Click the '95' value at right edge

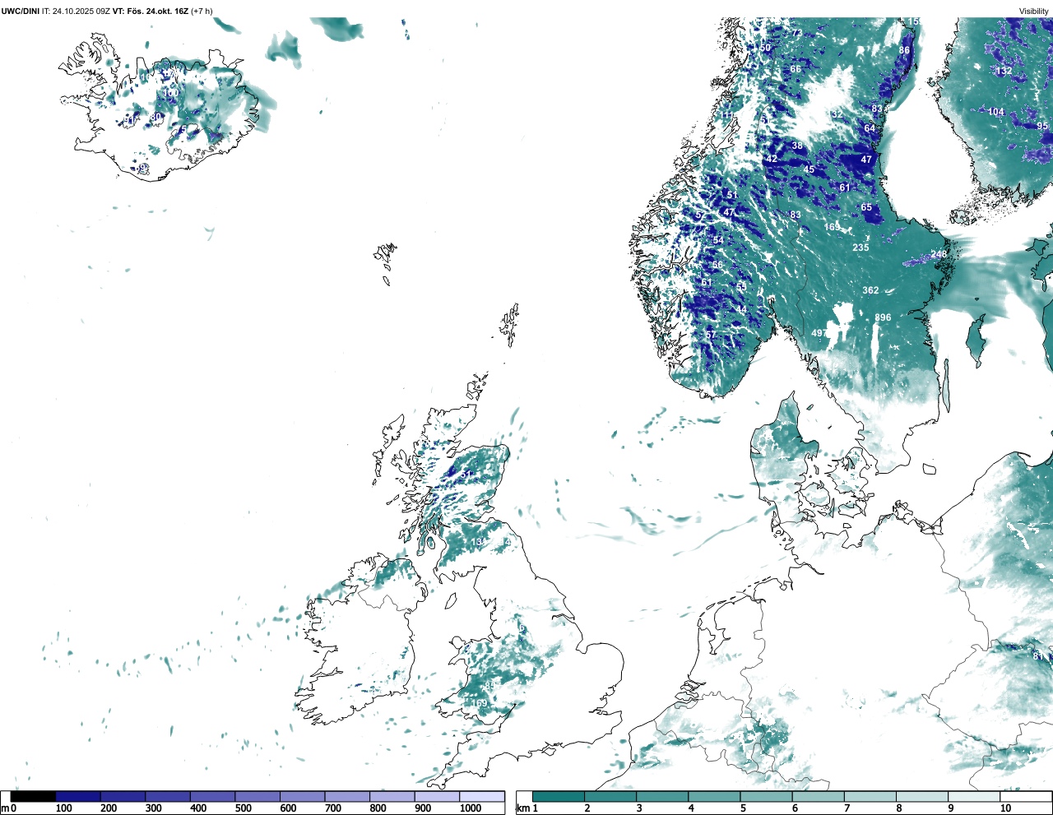[x=1042, y=126]
